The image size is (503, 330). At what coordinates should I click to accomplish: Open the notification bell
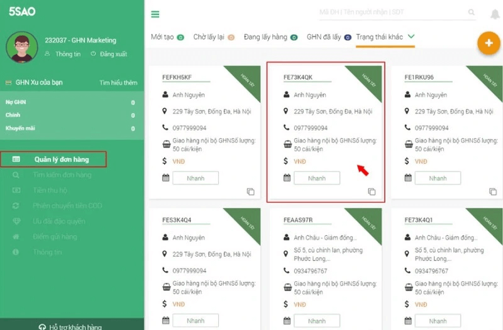tap(494, 15)
